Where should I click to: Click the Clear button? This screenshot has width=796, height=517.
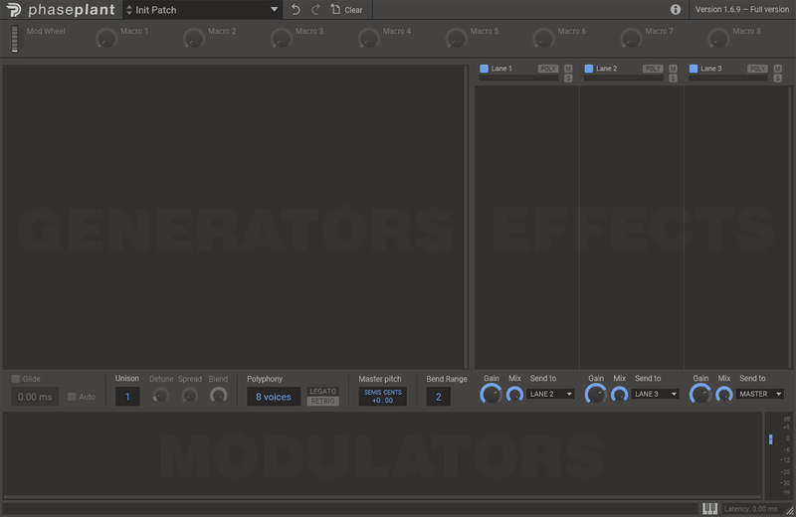[347, 10]
